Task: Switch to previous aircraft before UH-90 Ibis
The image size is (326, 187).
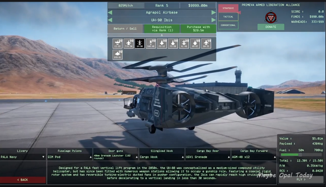Action: click(x=110, y=20)
